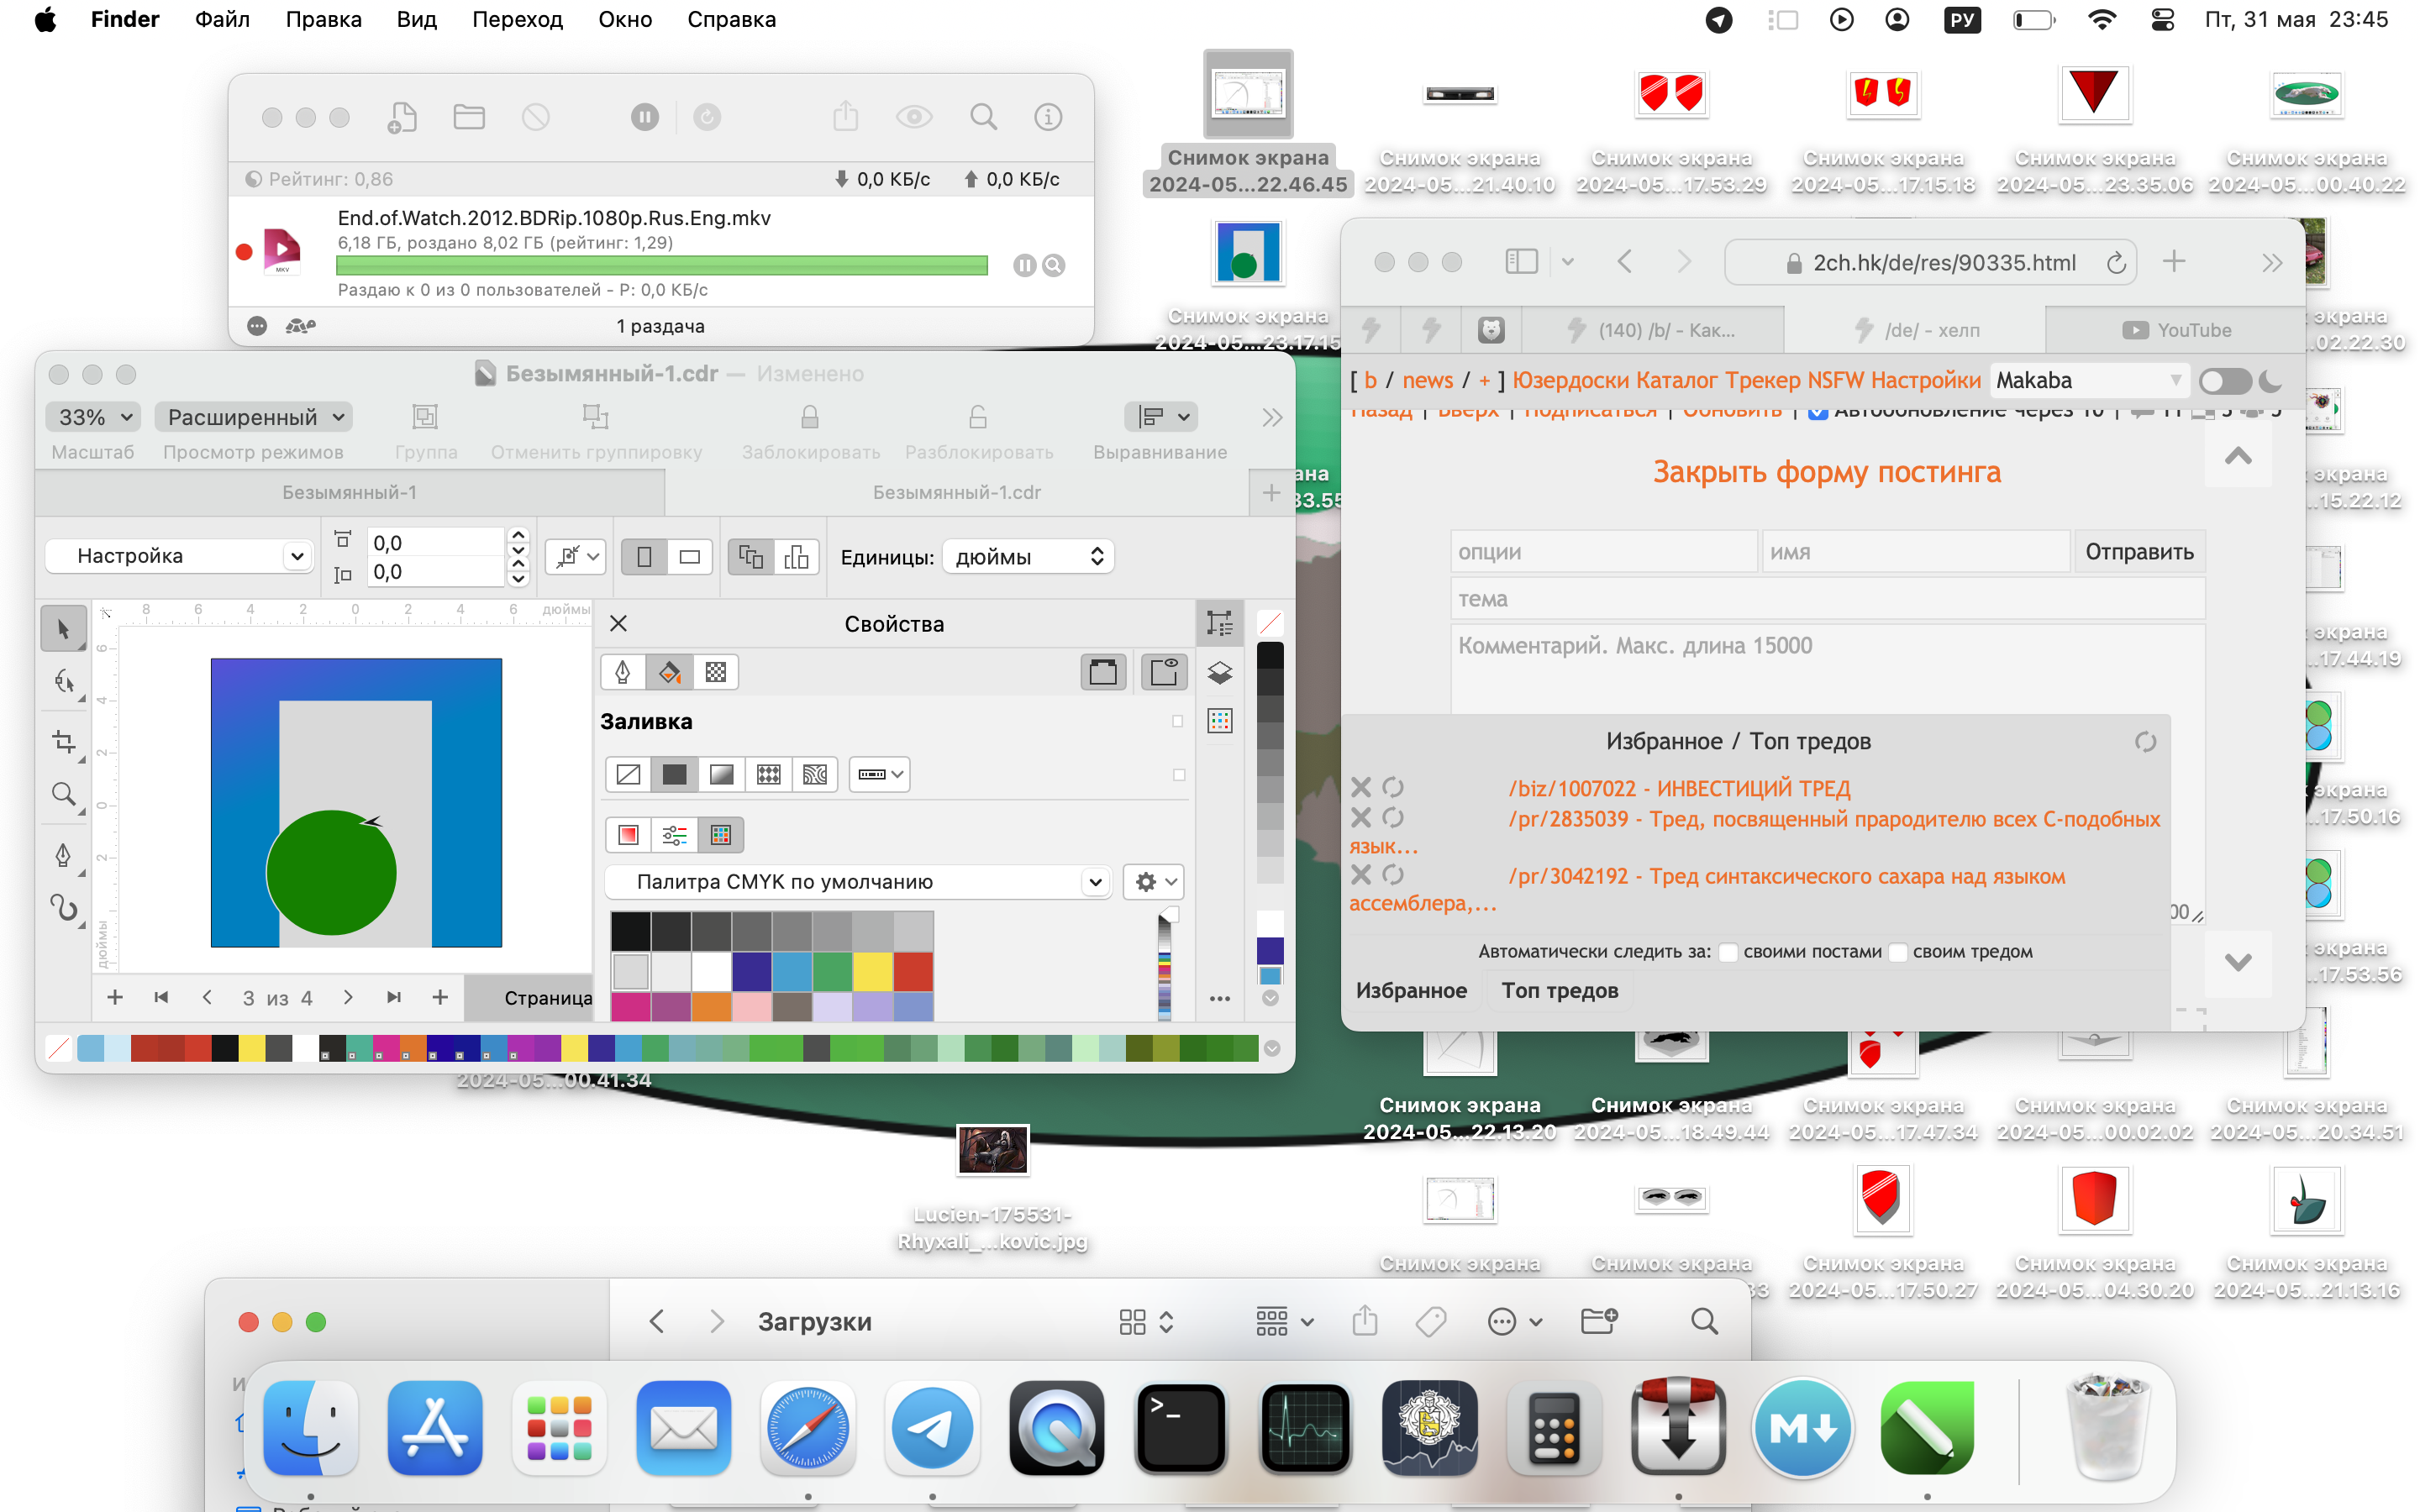Switch to landscape page orientation

pyautogui.click(x=690, y=557)
